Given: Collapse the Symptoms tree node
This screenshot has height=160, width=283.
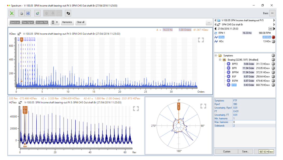Looking at the screenshot, I should click(216, 55).
